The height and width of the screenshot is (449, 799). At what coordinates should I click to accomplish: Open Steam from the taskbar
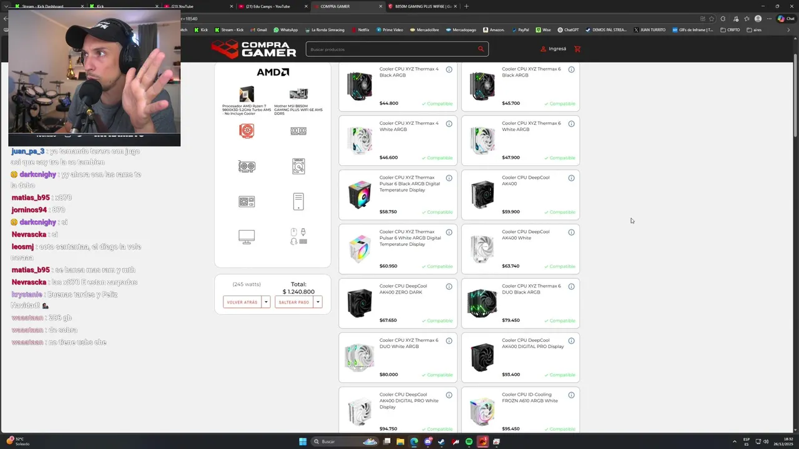click(x=441, y=442)
